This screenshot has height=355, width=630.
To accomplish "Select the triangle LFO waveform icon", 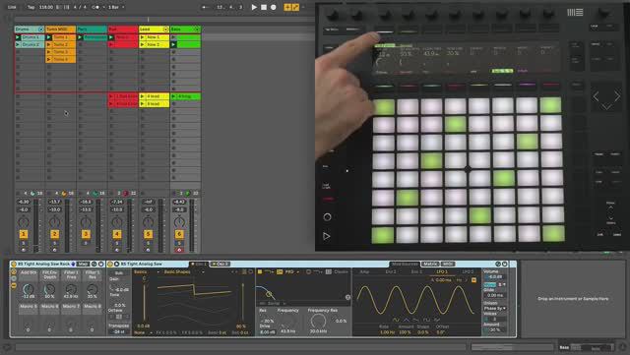I will point(407,320).
